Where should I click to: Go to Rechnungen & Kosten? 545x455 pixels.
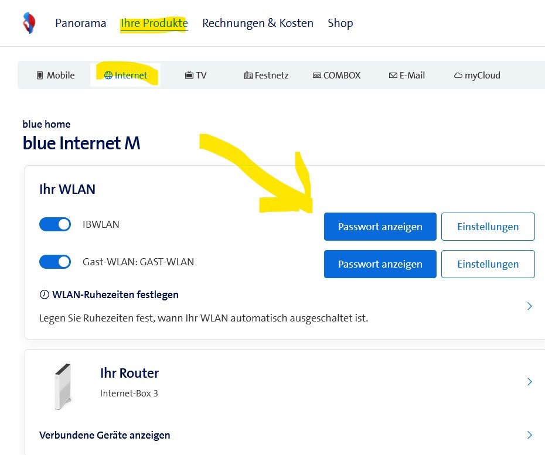tap(258, 23)
